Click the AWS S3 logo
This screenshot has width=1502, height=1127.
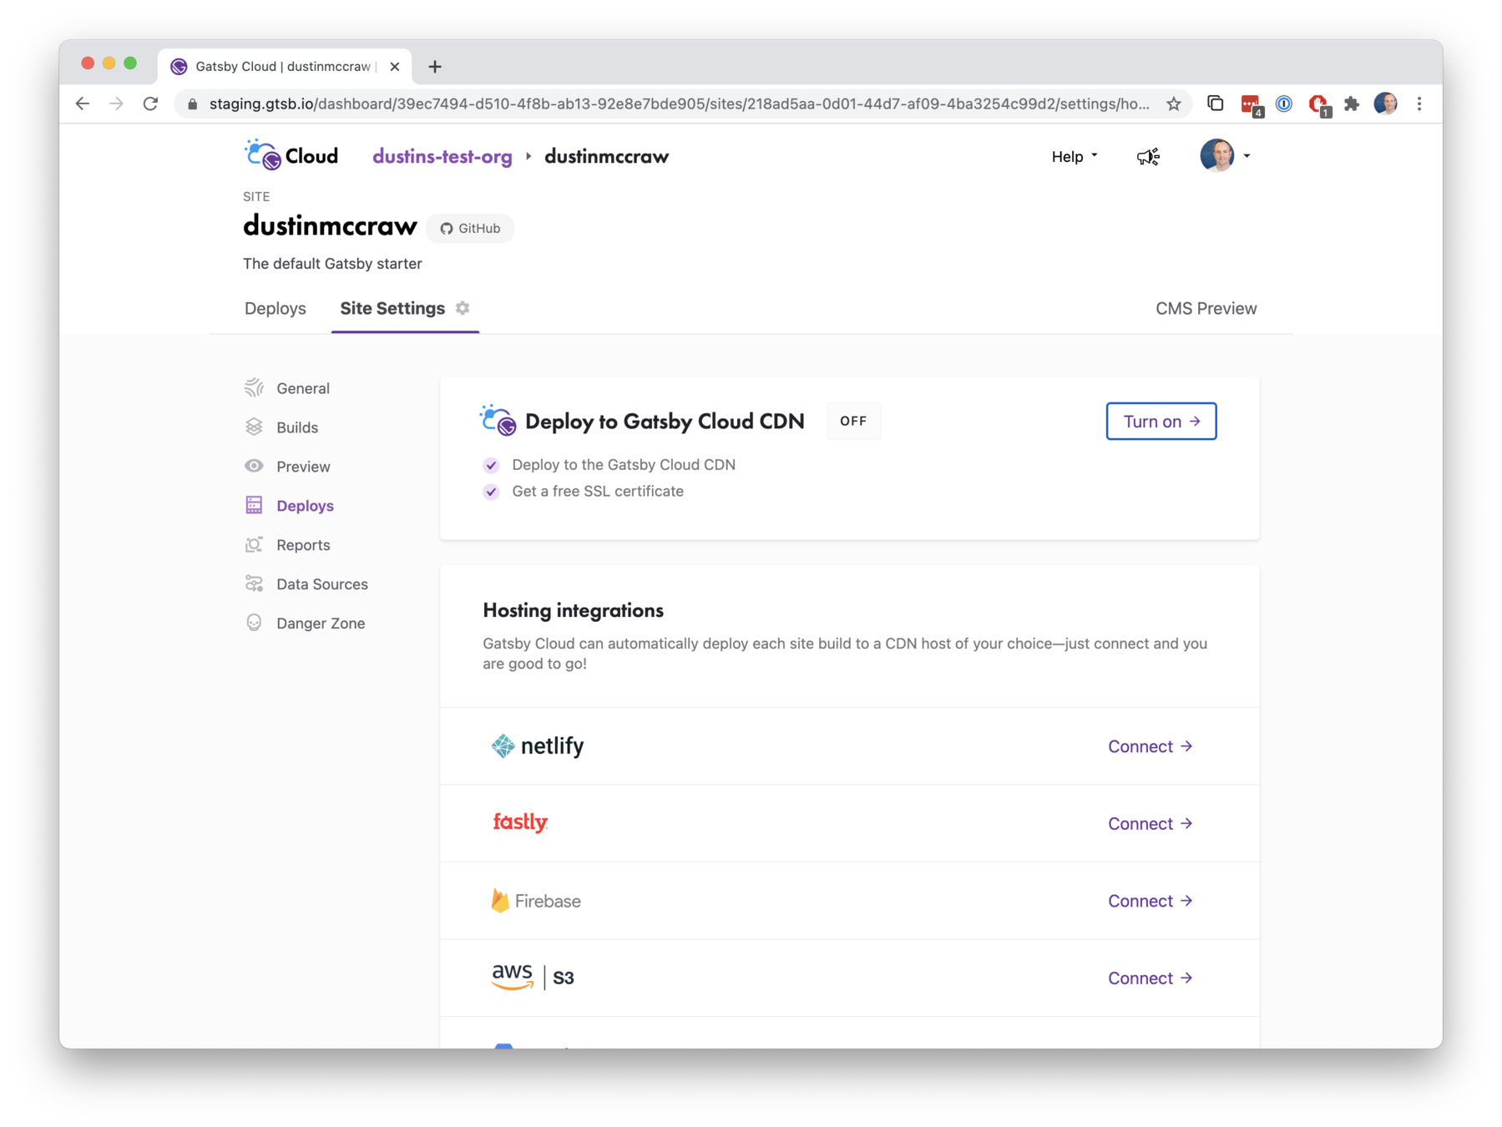[x=533, y=977]
